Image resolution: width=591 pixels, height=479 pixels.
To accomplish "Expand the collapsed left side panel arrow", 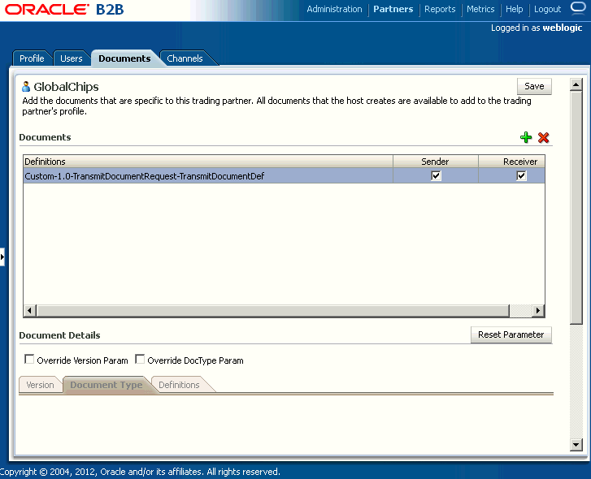I will coord(2,257).
